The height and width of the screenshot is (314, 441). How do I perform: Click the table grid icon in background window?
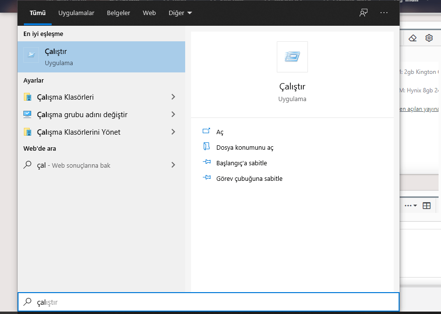[427, 206]
